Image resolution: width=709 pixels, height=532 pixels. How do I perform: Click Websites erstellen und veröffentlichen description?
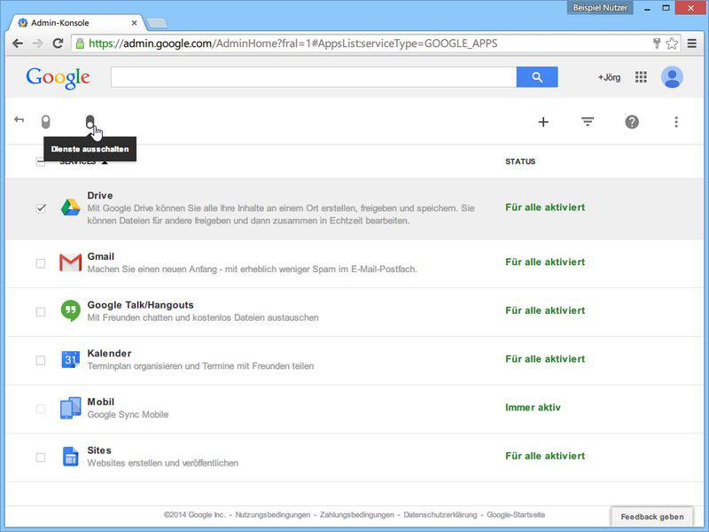[x=163, y=463]
